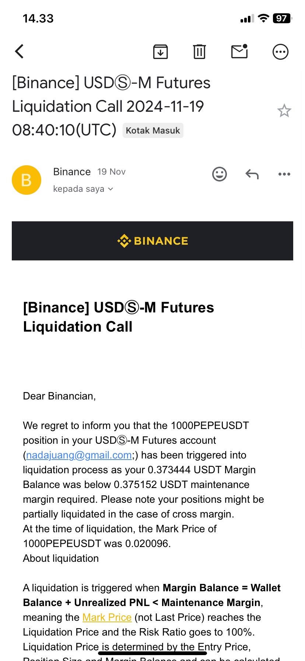Screen dimensions: 305x661
Task: Delete the email using the trash icon
Action: pos(199,52)
